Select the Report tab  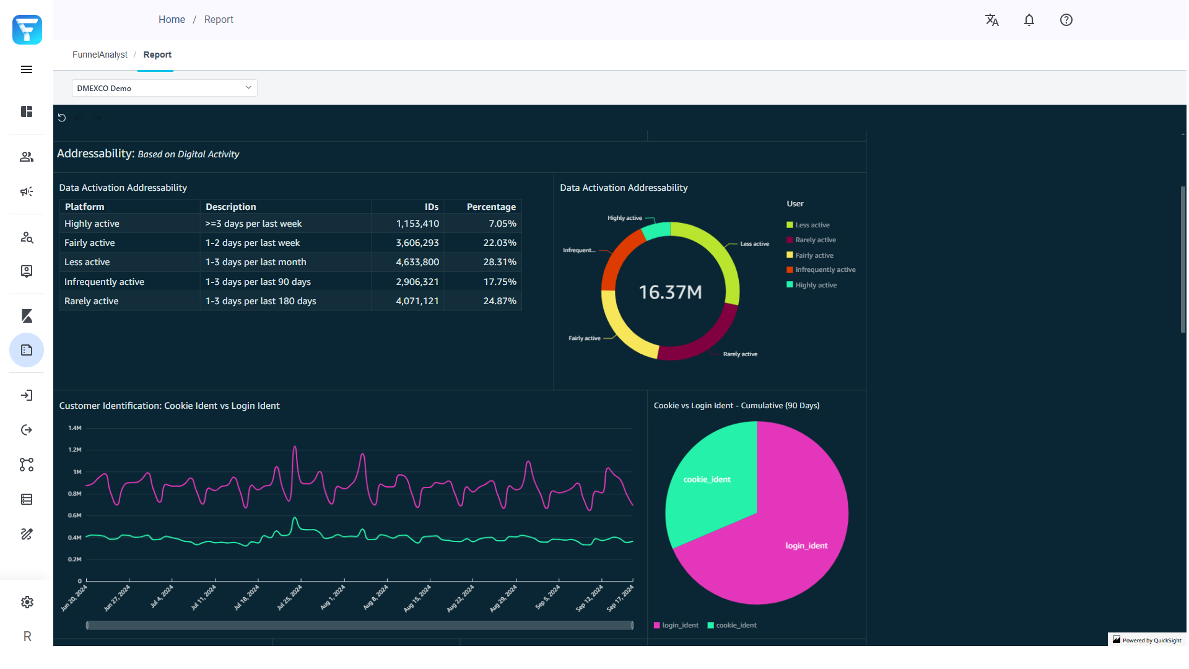(x=157, y=55)
